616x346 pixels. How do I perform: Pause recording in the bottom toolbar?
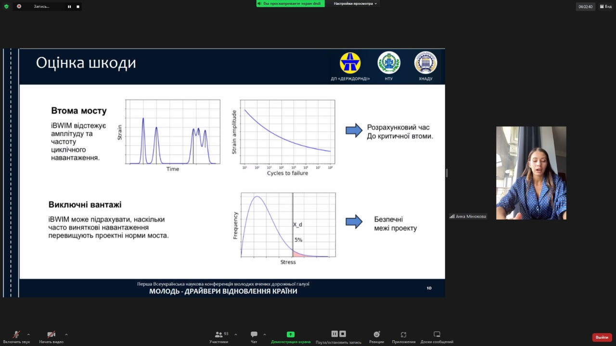pos(334,334)
